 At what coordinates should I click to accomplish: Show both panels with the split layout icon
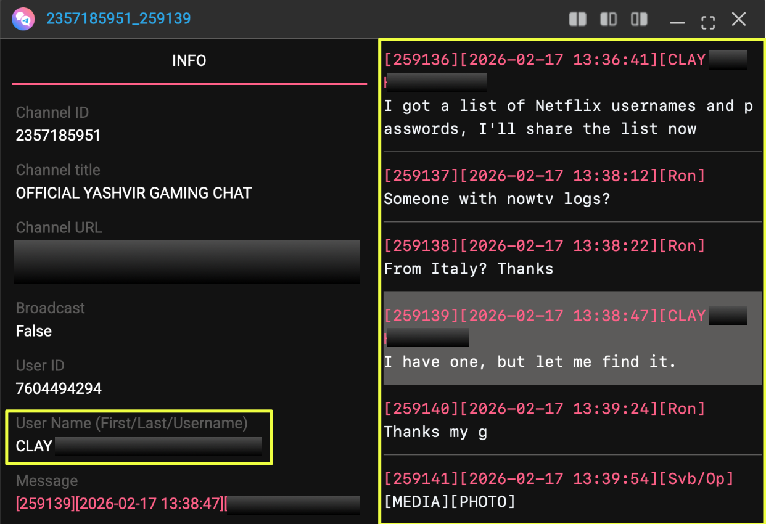[577, 20]
